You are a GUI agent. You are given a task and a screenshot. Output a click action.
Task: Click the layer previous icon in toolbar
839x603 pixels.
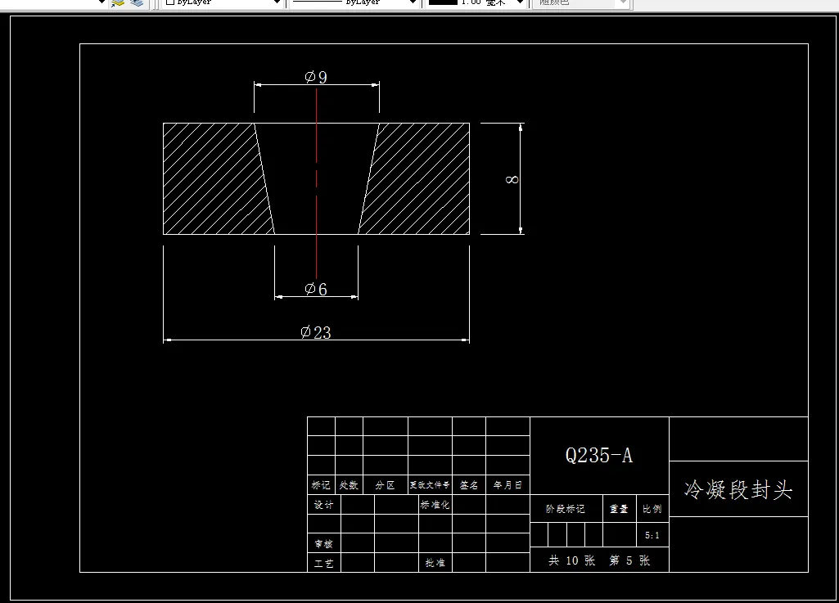point(117,3)
